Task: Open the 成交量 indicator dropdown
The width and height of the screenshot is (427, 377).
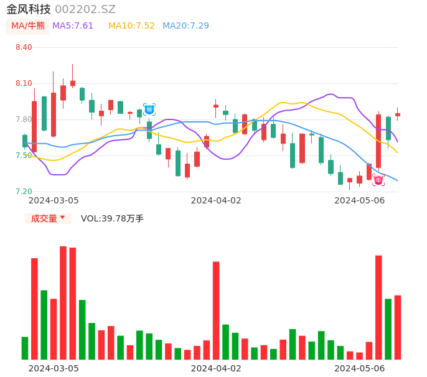Action: (48, 218)
